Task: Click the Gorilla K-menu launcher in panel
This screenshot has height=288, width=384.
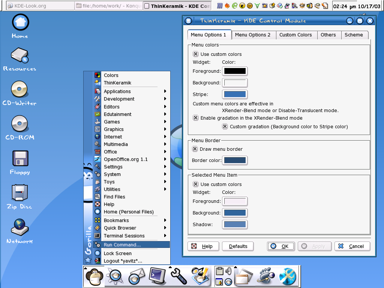Action: (94, 277)
